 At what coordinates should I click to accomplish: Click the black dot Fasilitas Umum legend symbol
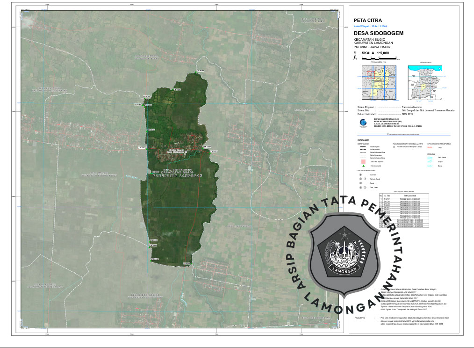click(394, 147)
